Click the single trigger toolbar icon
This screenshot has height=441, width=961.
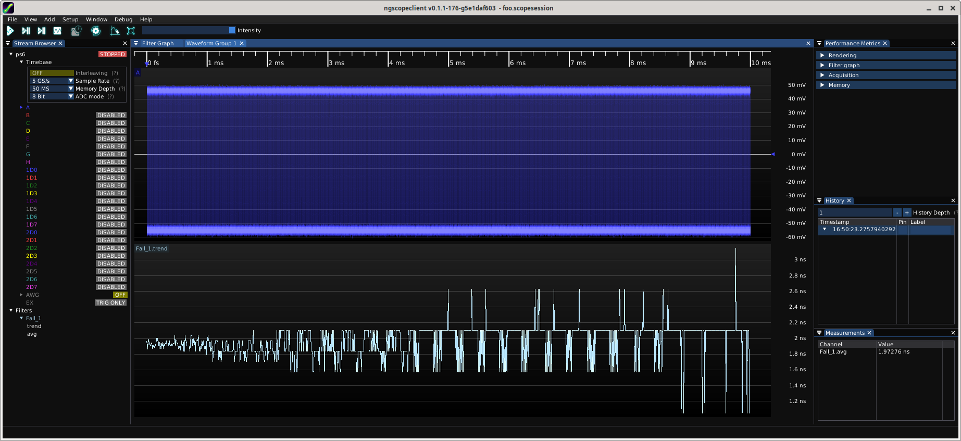click(26, 31)
